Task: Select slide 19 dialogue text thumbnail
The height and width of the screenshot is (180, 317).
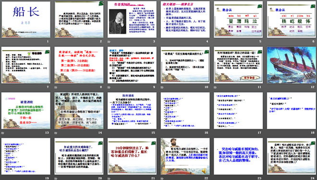Action: (26, 156)
